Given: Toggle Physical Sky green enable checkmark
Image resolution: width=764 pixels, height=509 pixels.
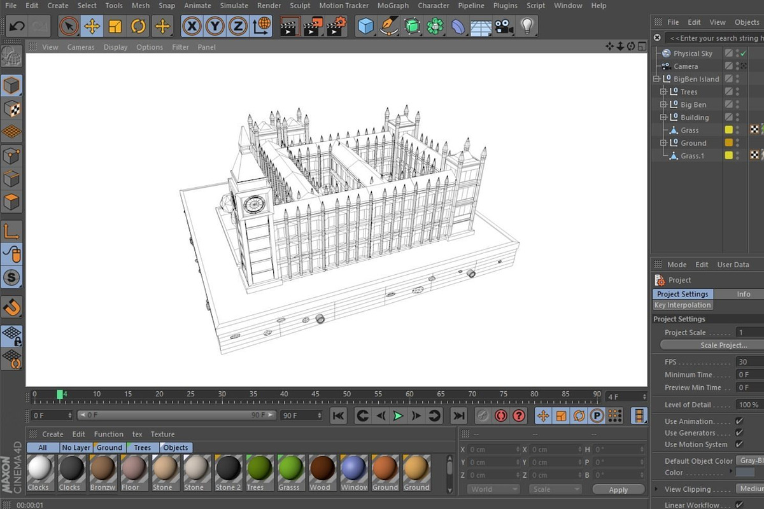Looking at the screenshot, I should (743, 53).
